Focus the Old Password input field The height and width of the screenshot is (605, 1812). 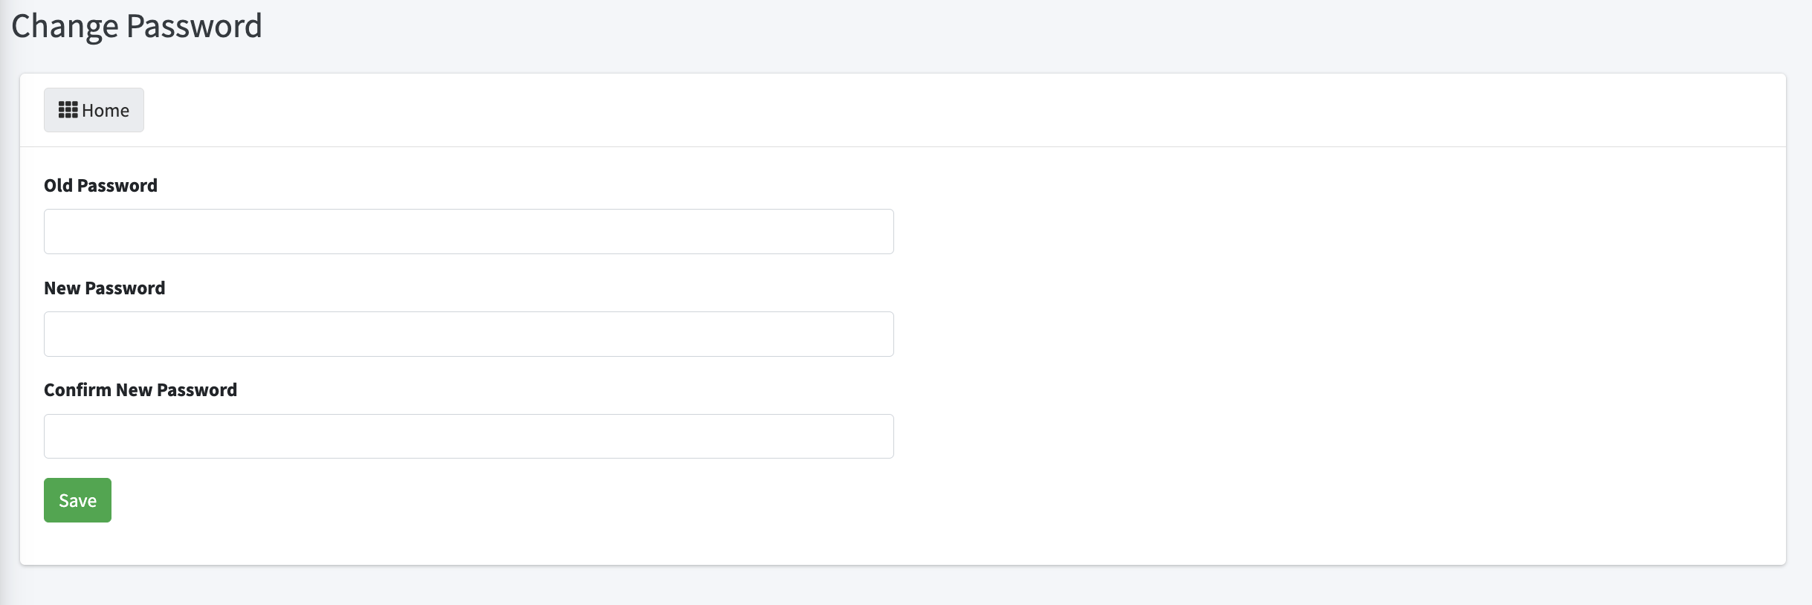(469, 231)
